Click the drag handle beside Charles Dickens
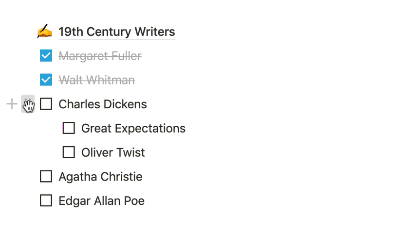 [28, 104]
